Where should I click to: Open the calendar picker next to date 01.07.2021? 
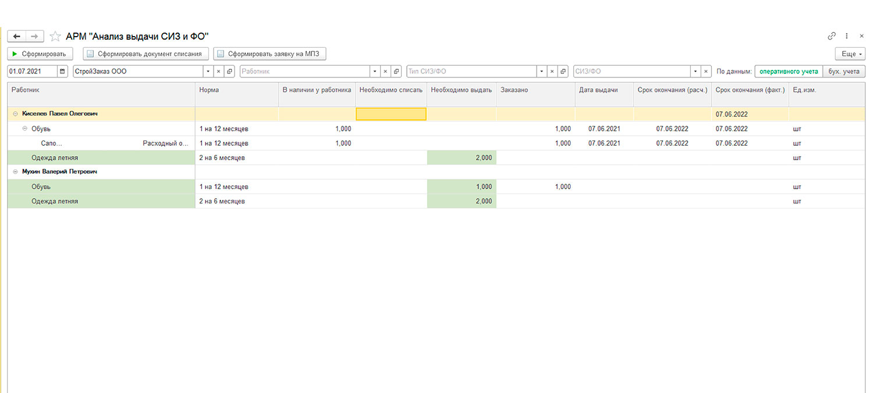click(63, 72)
